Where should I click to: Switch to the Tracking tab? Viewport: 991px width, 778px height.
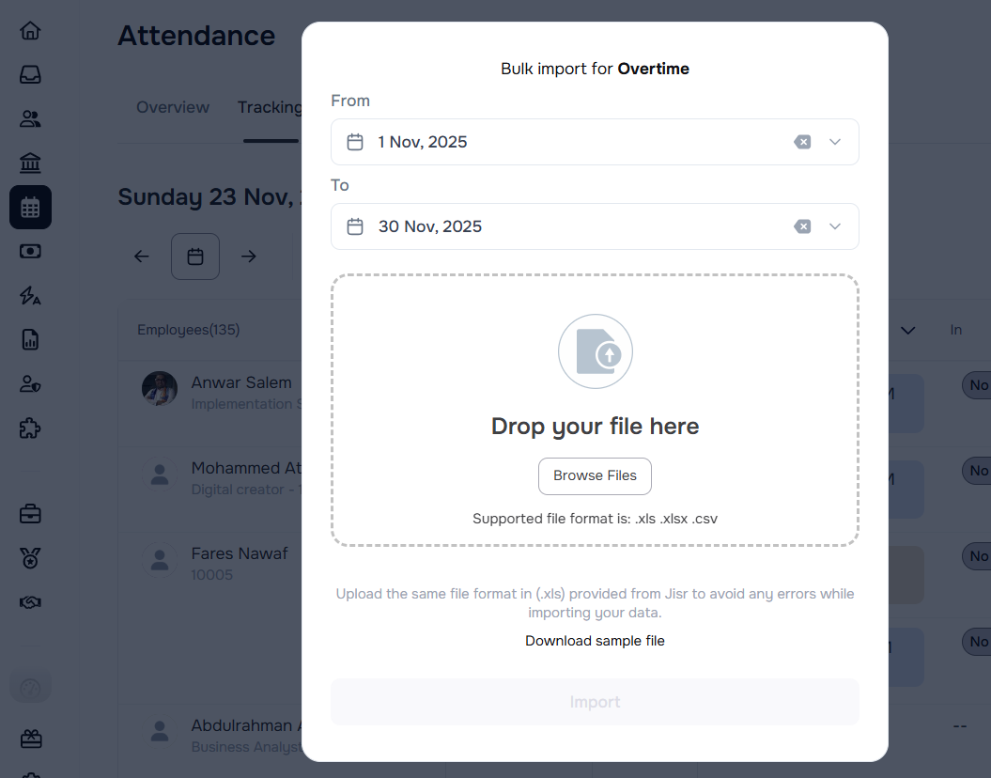coord(270,107)
